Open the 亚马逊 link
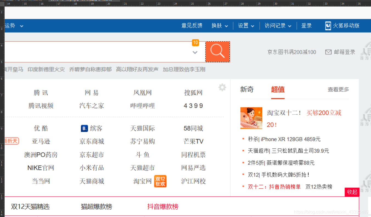Screen dimensions: 371x217 coord(41,141)
